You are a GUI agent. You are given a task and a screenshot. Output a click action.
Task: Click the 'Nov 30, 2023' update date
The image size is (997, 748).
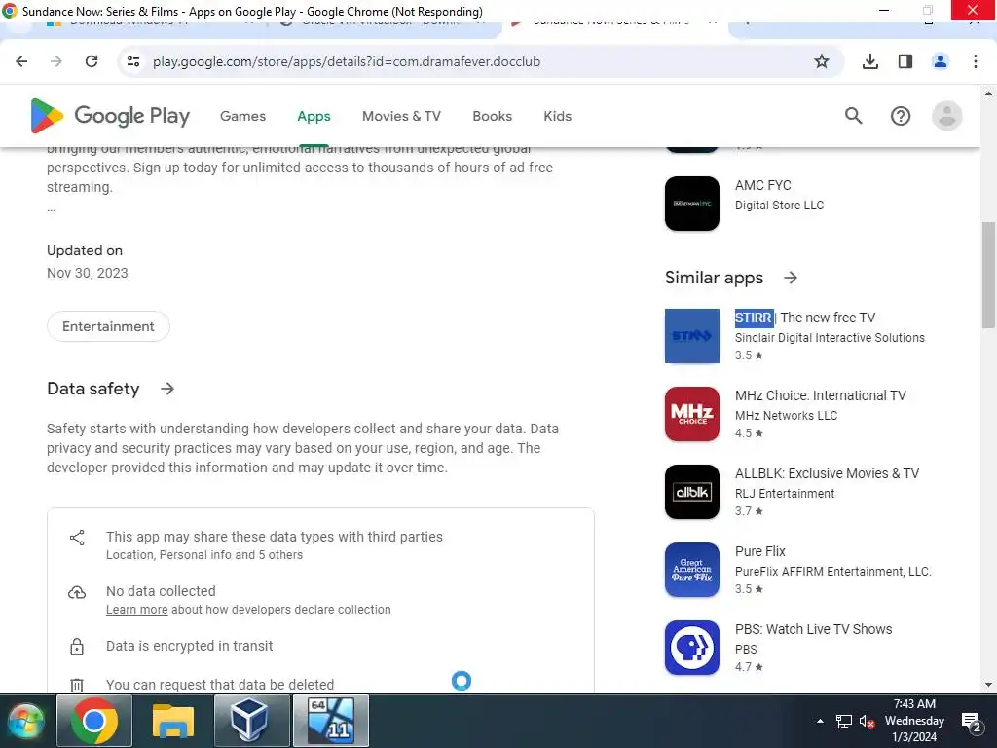pyautogui.click(x=87, y=273)
